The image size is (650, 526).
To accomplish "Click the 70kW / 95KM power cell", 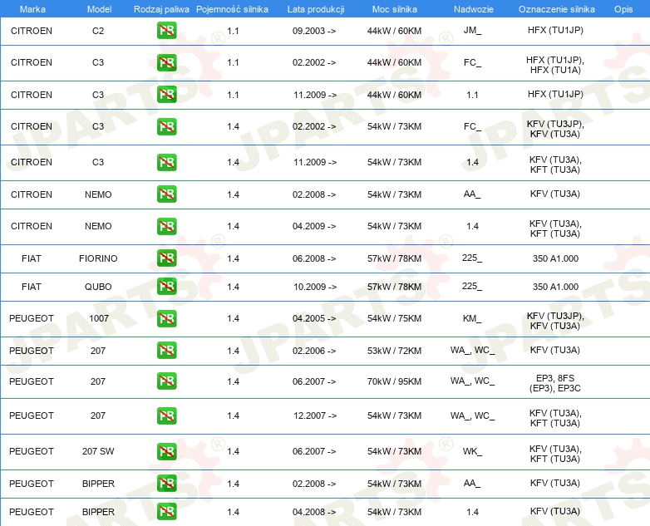I will pyautogui.click(x=394, y=381).
